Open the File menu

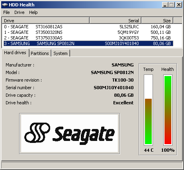[6, 12]
